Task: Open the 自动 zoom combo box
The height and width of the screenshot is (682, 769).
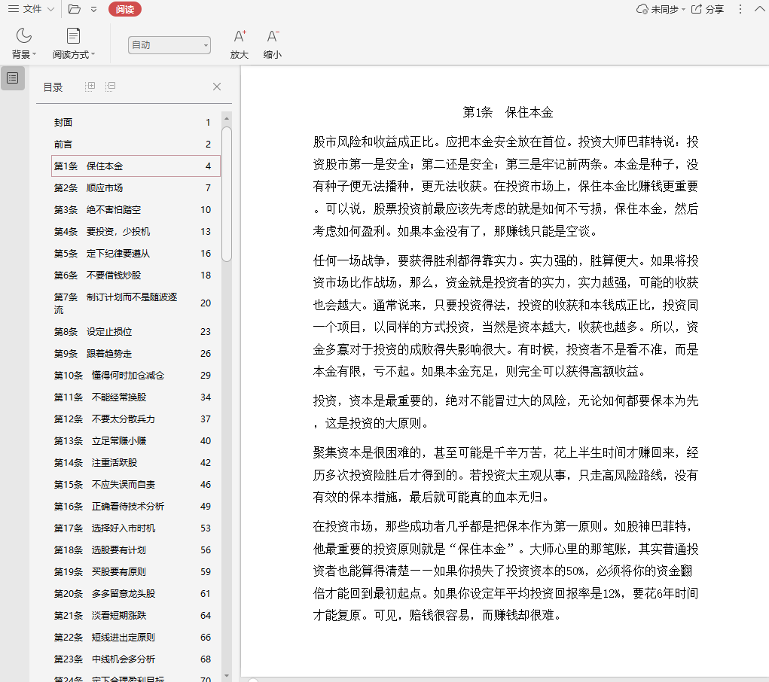Action: (169, 45)
